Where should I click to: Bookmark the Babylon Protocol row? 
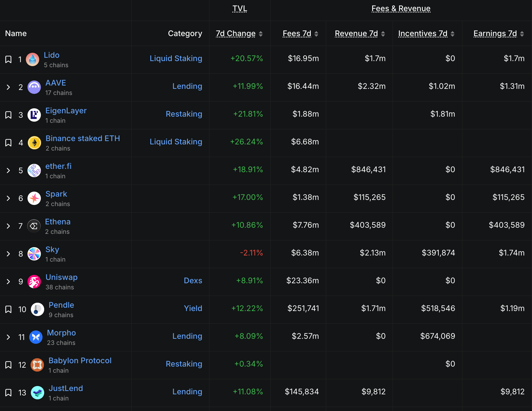tap(8, 365)
